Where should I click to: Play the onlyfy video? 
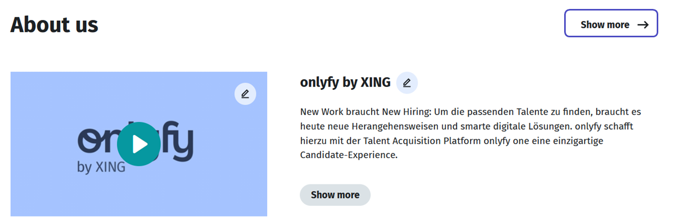coord(139,144)
